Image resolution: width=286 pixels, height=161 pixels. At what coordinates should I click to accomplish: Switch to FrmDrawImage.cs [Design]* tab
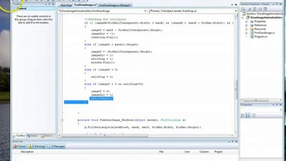115,5
